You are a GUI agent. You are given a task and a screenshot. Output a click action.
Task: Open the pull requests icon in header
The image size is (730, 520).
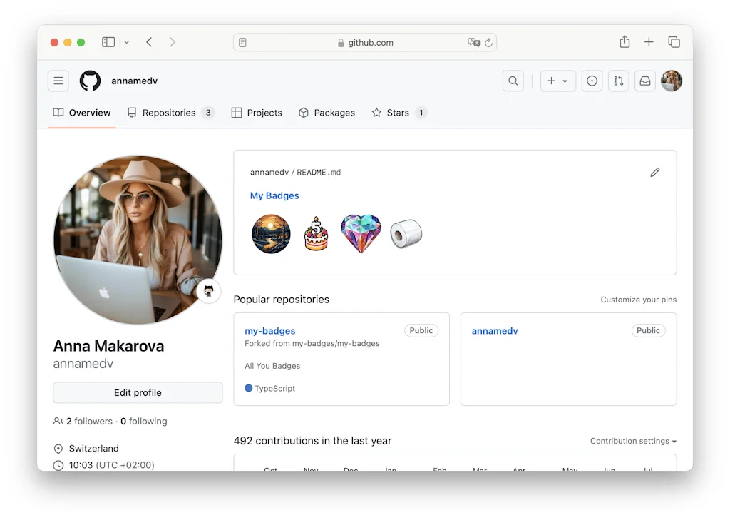(x=618, y=81)
